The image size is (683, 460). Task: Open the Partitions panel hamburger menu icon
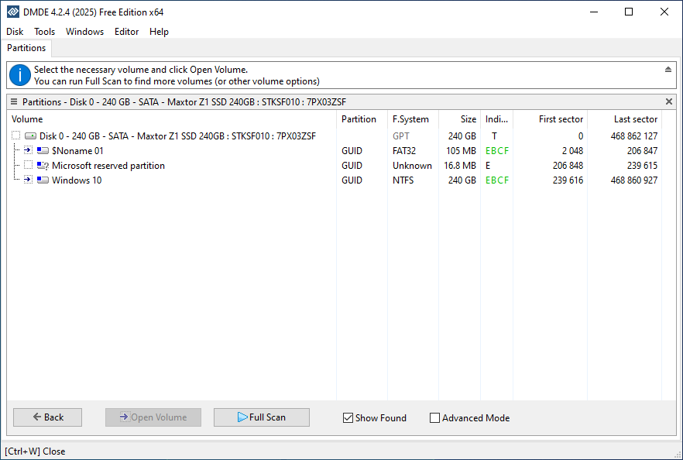click(14, 101)
